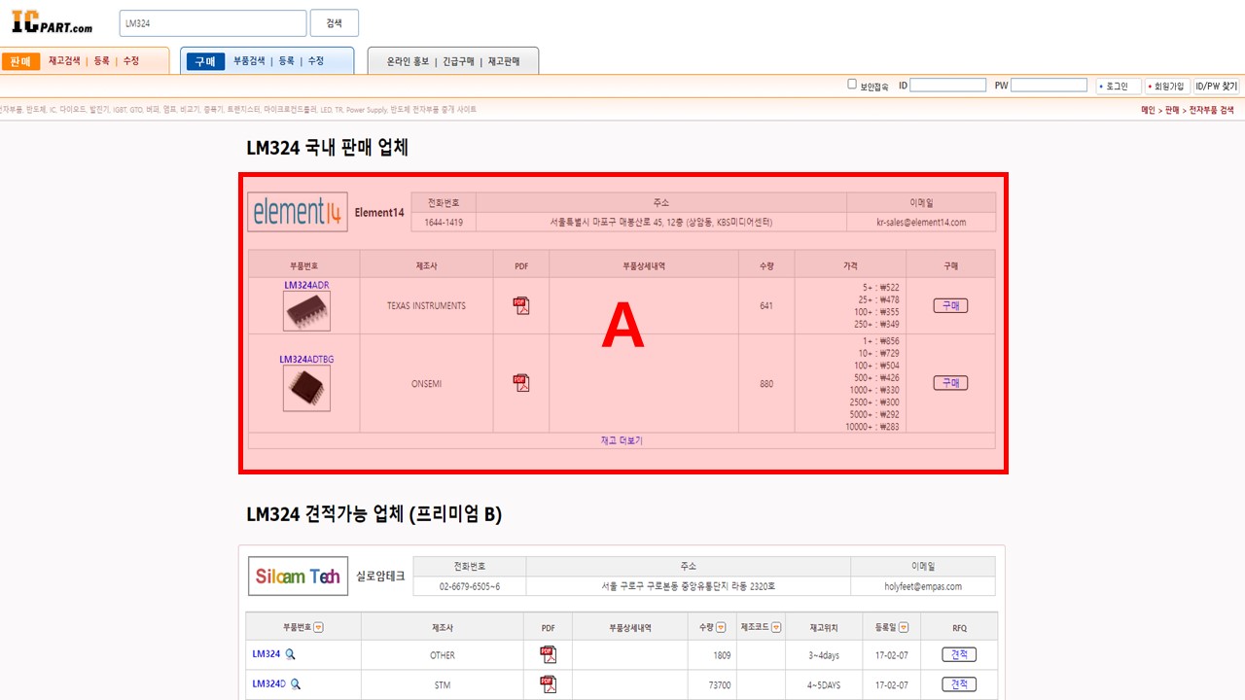Open the 재고판매 menu item
This screenshot has width=1245, height=700.
[504, 61]
